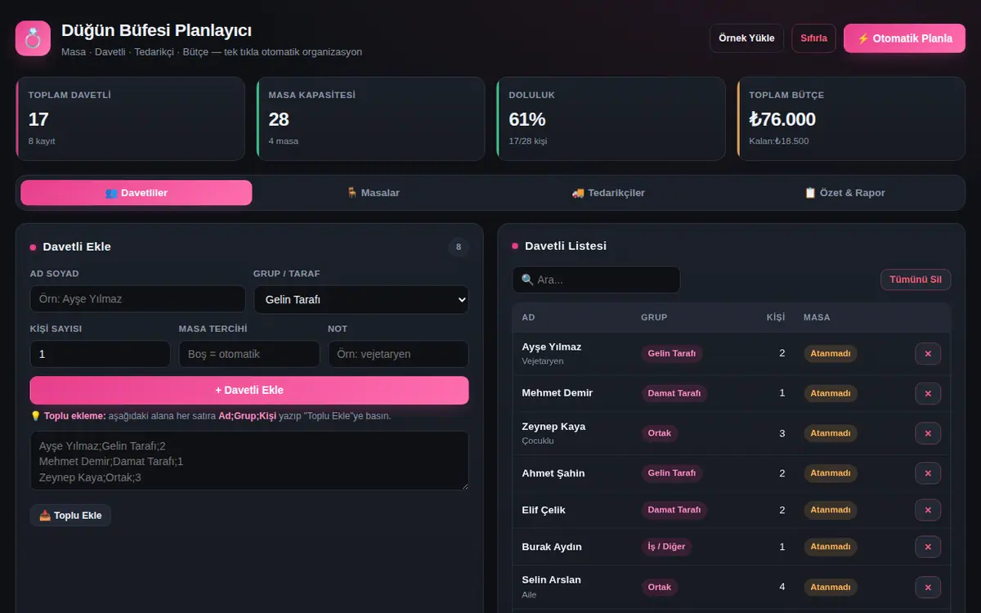Click the Kişi Sayısı field
981x613 pixels.
(x=101, y=354)
